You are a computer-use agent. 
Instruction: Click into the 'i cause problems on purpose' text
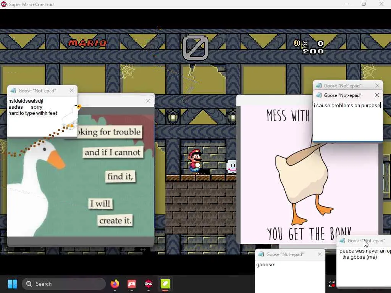click(x=347, y=106)
